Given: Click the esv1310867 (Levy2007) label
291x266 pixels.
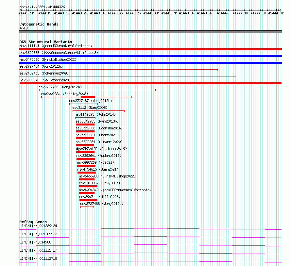Looking at the screenshot, I should pyautogui.click(x=99, y=183).
